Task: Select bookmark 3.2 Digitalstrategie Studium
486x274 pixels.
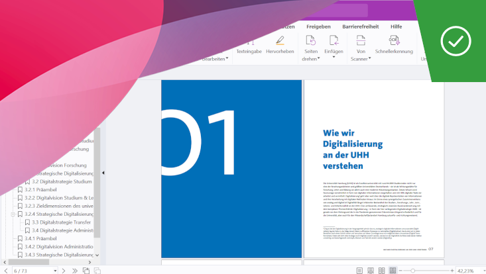Action: click(62, 181)
